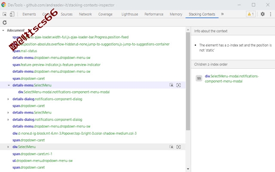Expand the second details-menu.SelectMenu node
275x172 pixels.
[8, 113]
